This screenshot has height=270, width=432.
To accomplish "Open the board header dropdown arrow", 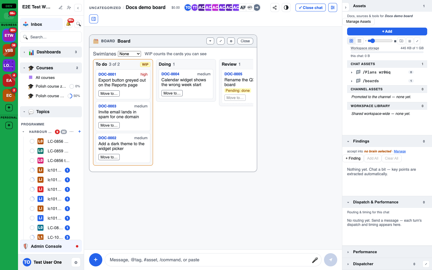I will point(210,41).
